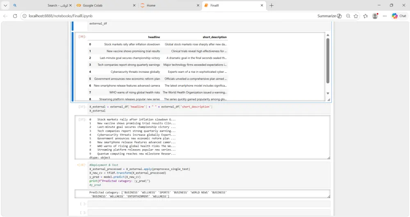
Task: Click the resize handle of output 37
Action: click(x=329, y=158)
